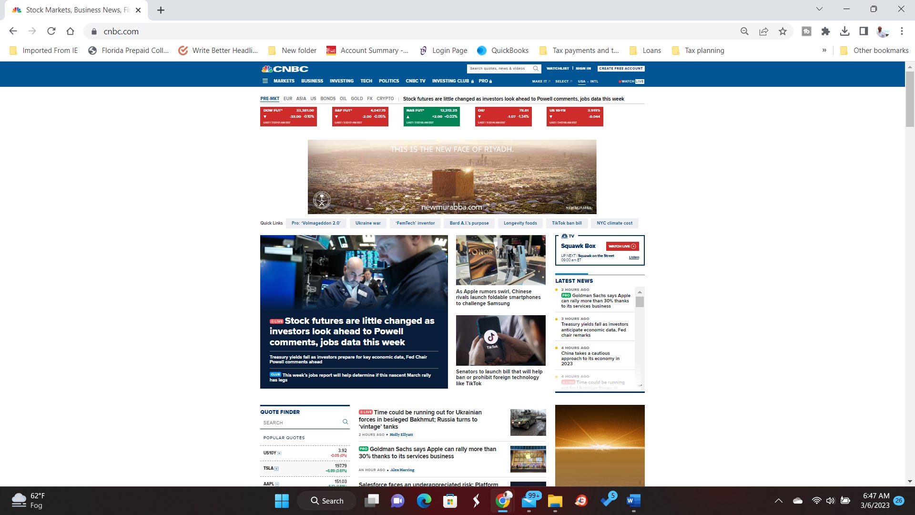The height and width of the screenshot is (515, 915).
Task: Open the foldable smartphones article image
Action: 500,260
